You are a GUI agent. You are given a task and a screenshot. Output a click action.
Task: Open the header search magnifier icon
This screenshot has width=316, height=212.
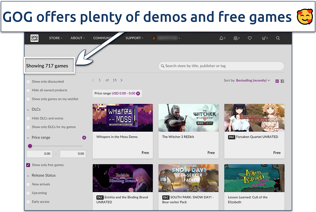[x=278, y=38]
